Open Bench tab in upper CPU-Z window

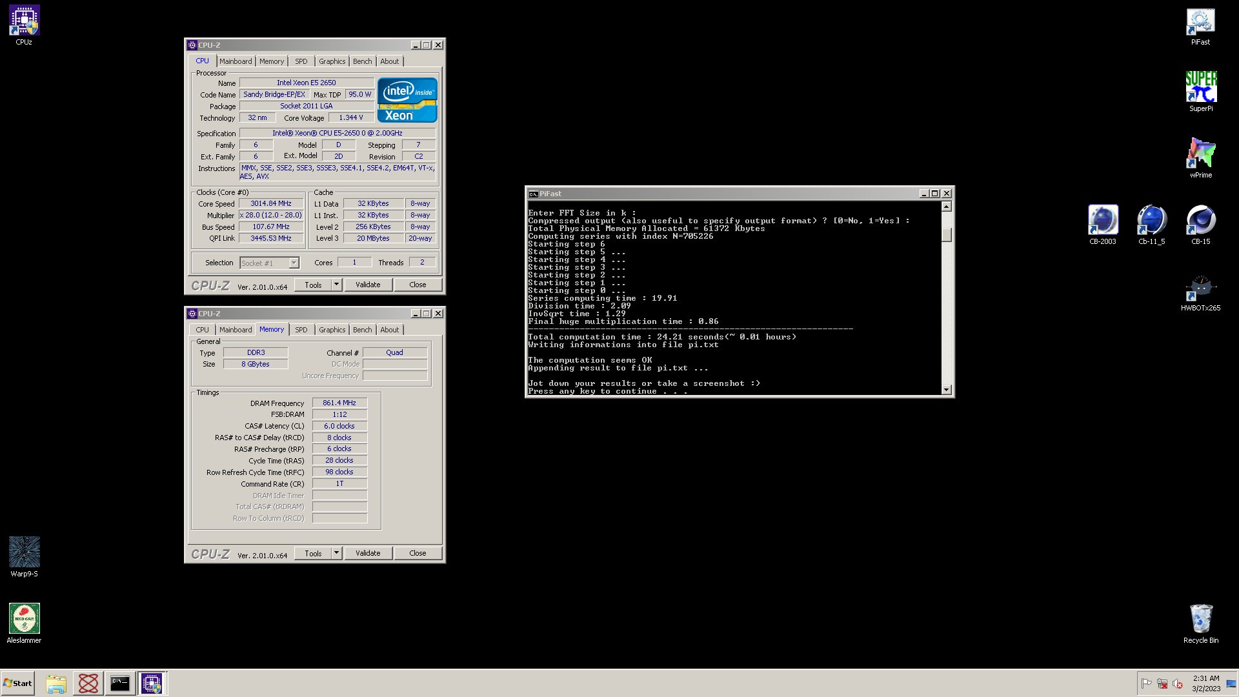363,61
